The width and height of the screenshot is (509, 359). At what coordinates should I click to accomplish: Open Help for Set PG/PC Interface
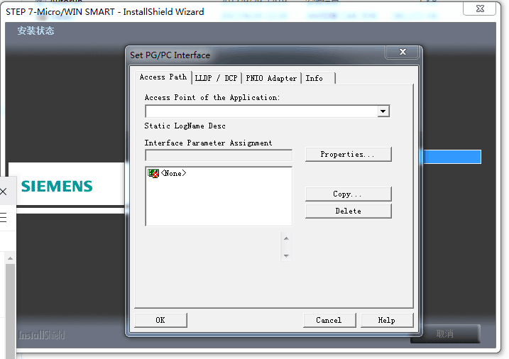[x=387, y=320]
